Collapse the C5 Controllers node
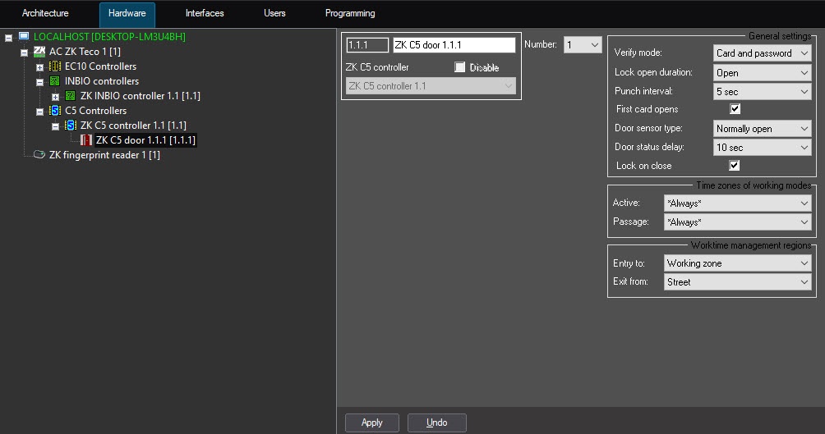825x434 pixels. (39, 112)
